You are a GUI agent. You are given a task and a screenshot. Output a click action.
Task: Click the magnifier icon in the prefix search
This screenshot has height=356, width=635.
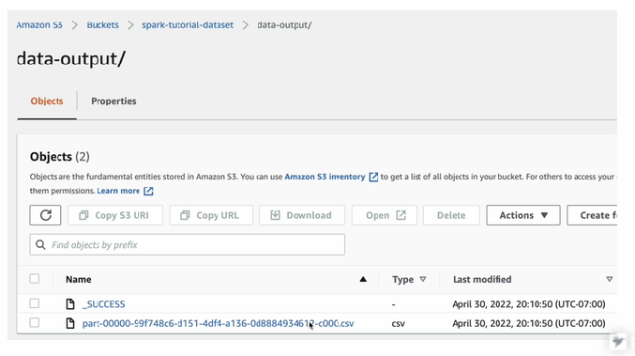pos(40,244)
